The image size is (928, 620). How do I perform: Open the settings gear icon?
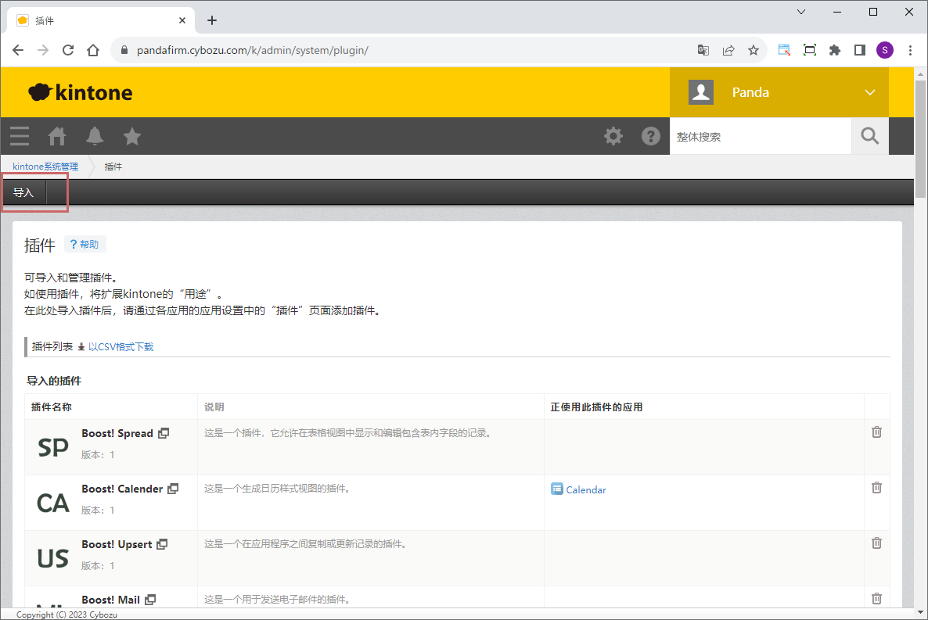tap(613, 136)
